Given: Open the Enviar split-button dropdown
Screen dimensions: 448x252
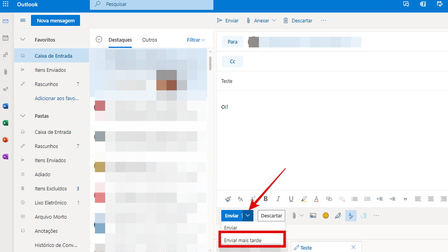Looking at the screenshot, I should coord(247,215).
